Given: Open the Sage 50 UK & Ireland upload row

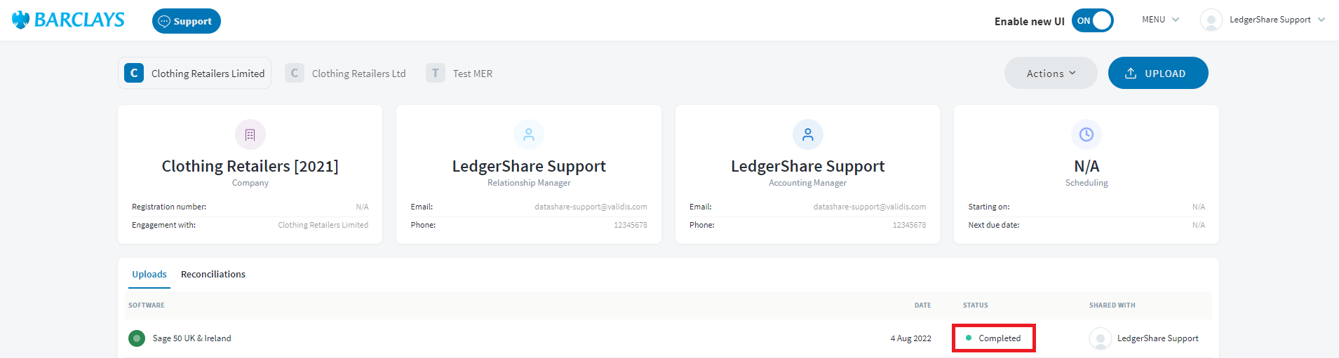Looking at the screenshot, I should tap(191, 338).
